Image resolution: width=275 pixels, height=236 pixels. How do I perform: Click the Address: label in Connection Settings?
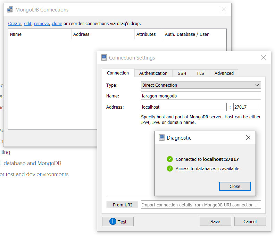(x=115, y=107)
